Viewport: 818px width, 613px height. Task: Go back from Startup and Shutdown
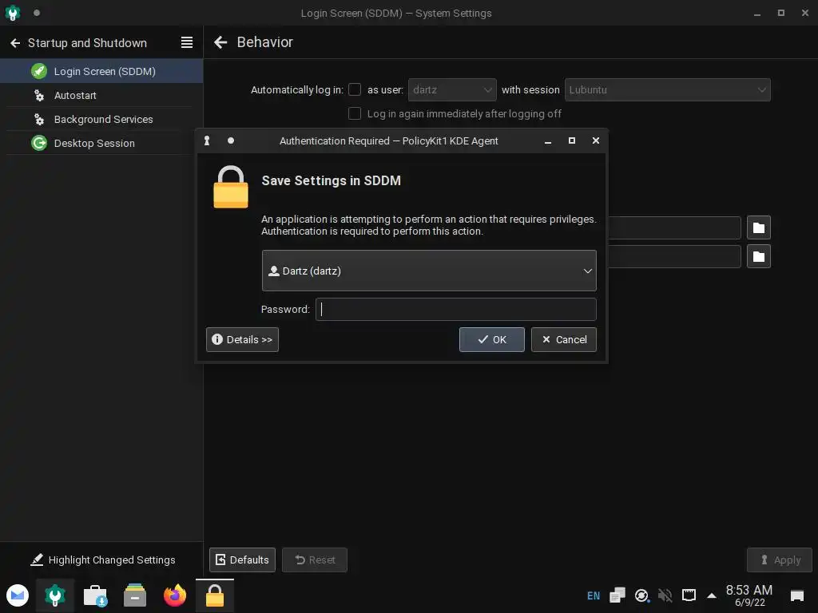(15, 43)
